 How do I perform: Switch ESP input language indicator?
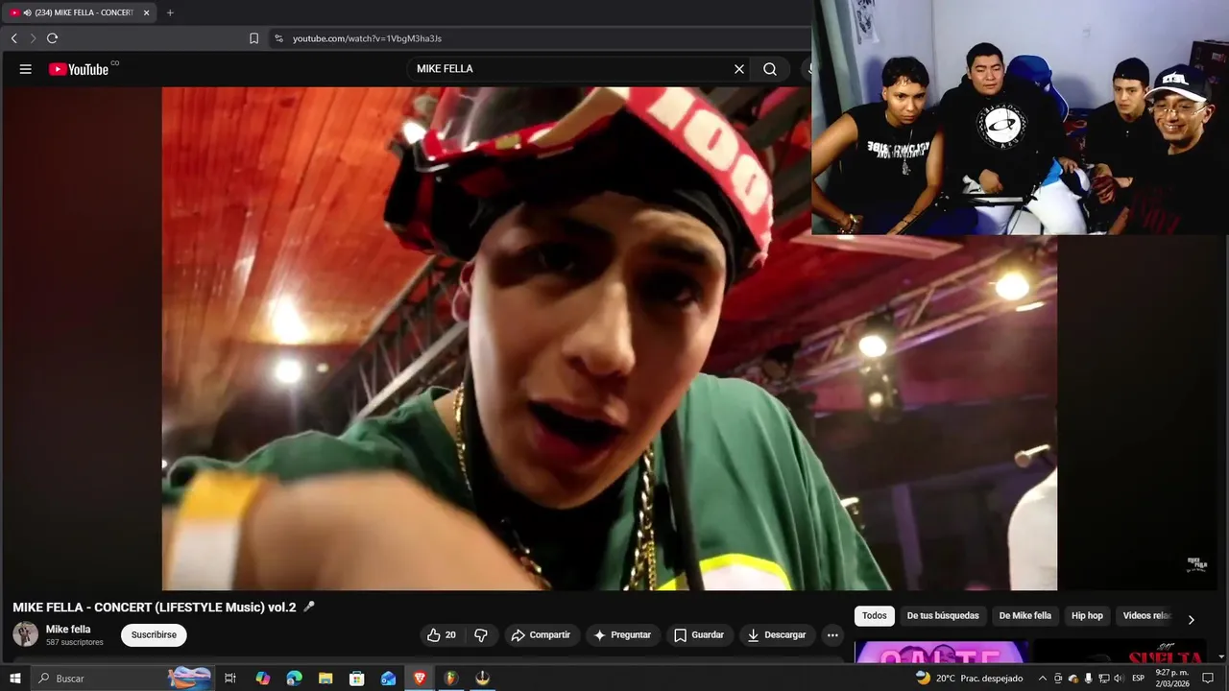click(x=1138, y=678)
